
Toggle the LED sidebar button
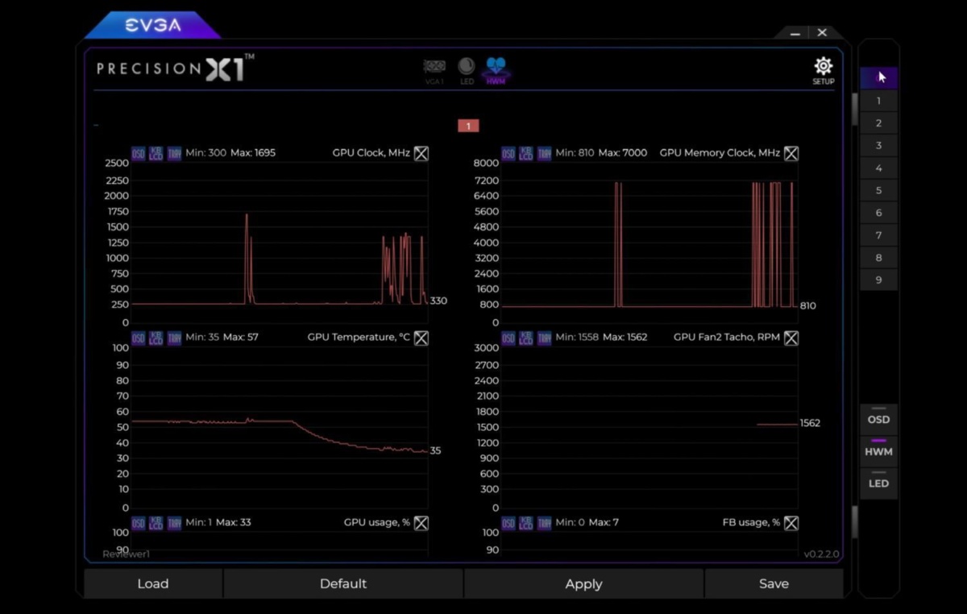[x=878, y=483]
